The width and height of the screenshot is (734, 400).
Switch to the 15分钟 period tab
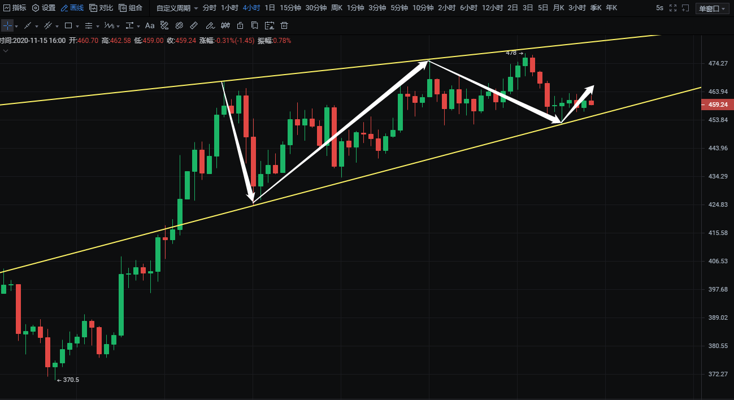tap(290, 8)
